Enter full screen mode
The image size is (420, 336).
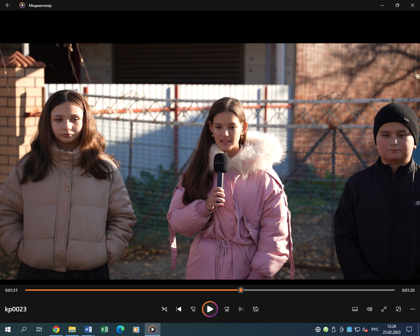tap(384, 309)
